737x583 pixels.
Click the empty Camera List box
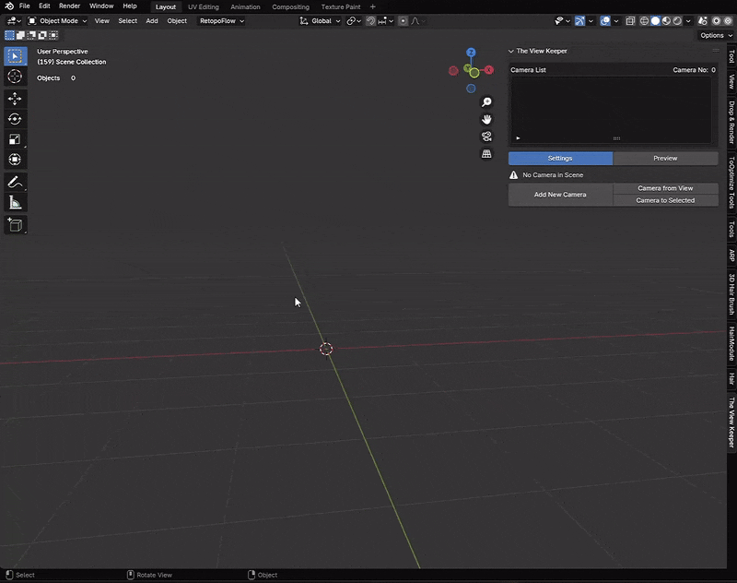coord(611,106)
